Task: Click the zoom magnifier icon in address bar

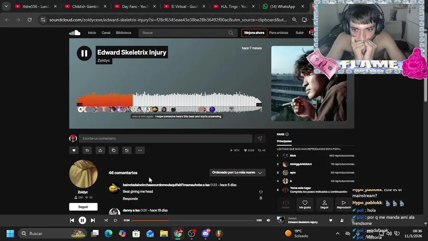Action: (x=294, y=20)
